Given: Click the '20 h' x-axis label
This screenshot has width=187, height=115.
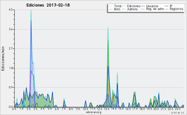Looking at the screenshot, I should (x=156, y=109).
